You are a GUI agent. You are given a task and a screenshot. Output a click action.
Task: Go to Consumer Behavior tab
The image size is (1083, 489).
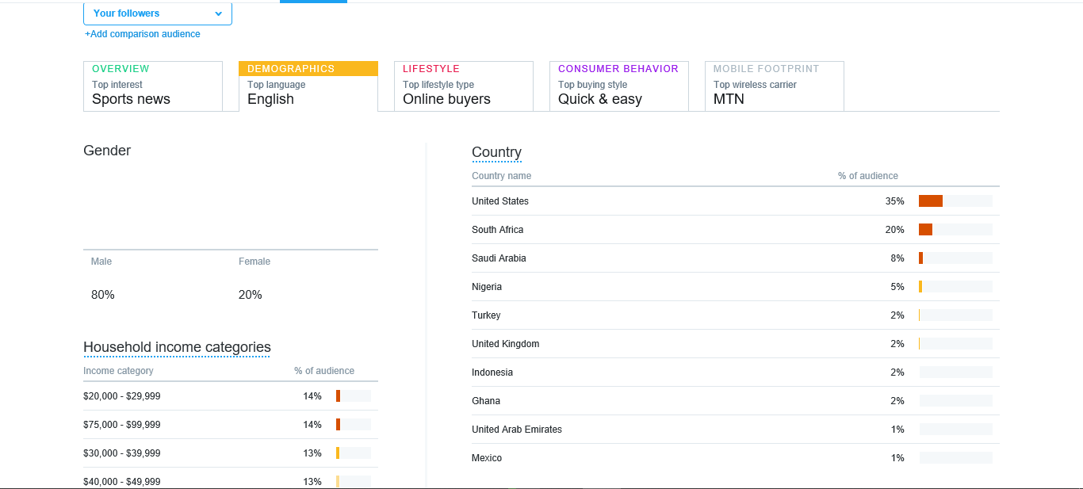618,86
